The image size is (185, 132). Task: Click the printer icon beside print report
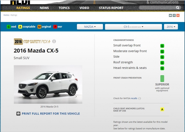[x=18, y=114]
